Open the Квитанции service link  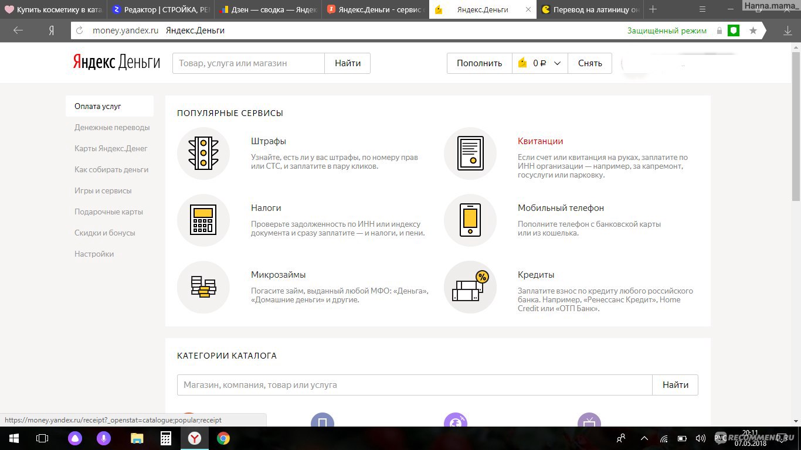[540, 141]
